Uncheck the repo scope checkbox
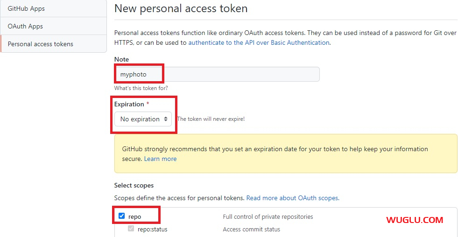Viewport: 458px width, 237px height. click(x=122, y=216)
